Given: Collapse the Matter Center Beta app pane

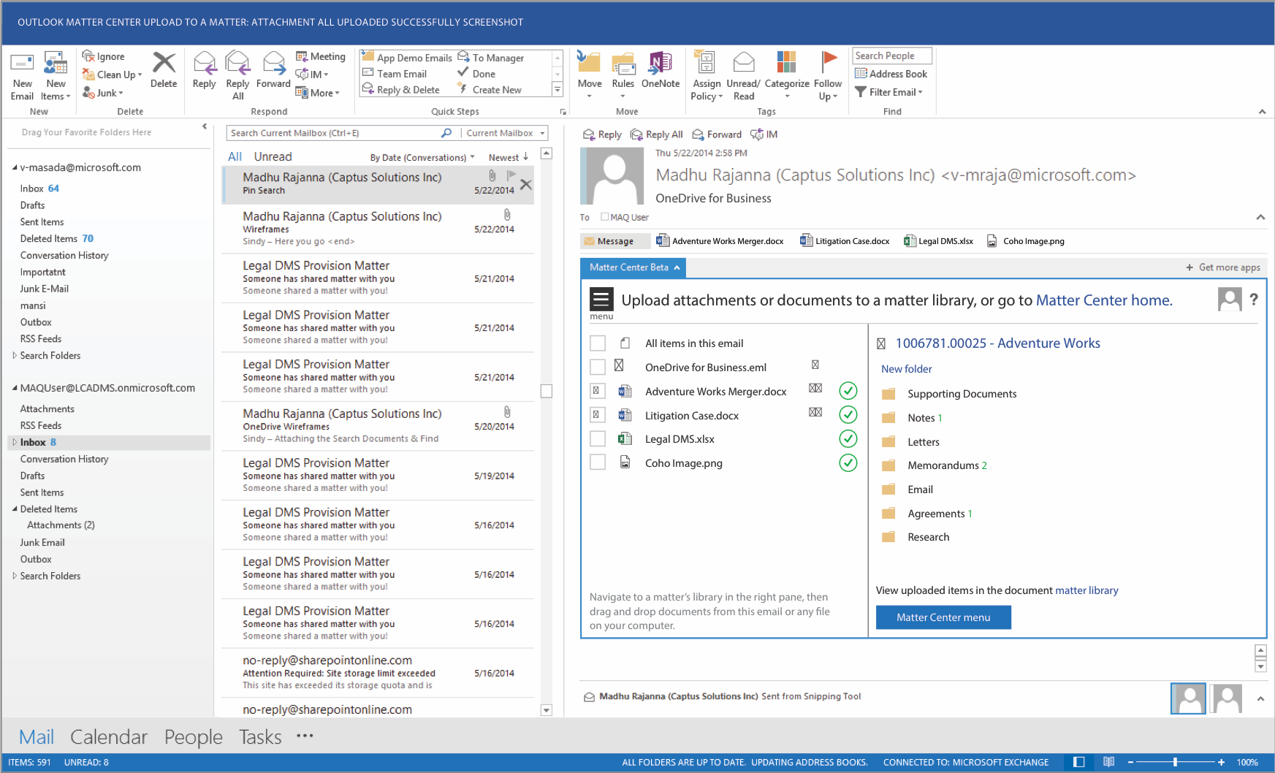Looking at the screenshot, I should tap(677, 267).
